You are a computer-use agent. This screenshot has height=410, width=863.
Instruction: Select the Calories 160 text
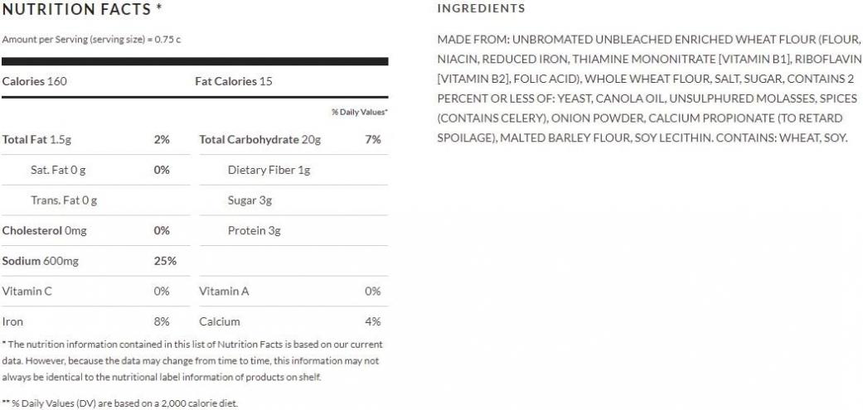34,81
